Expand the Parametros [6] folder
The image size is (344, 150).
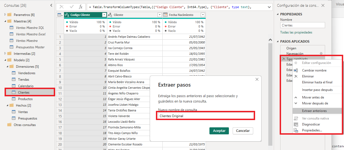[x=5, y=15]
